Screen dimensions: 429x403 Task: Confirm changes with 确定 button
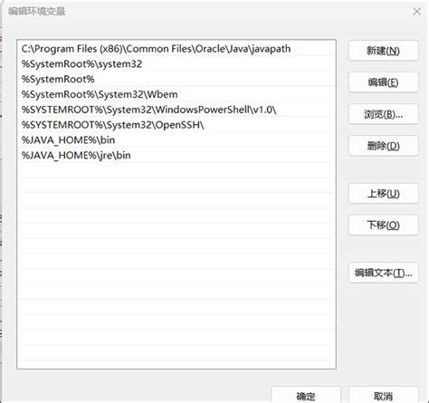tap(306, 396)
